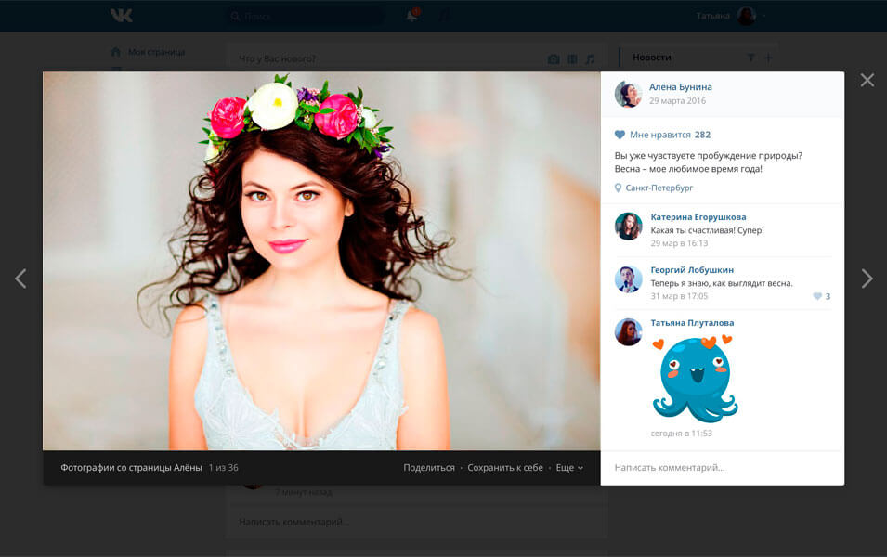
Task: Open Катерина Егорушкова's profile name
Action: 698,217
